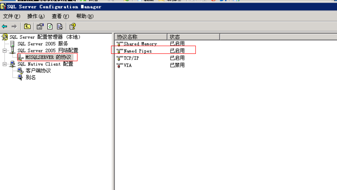Select 客户端协议 tree item
The width and height of the screenshot is (337, 190).
[38, 71]
